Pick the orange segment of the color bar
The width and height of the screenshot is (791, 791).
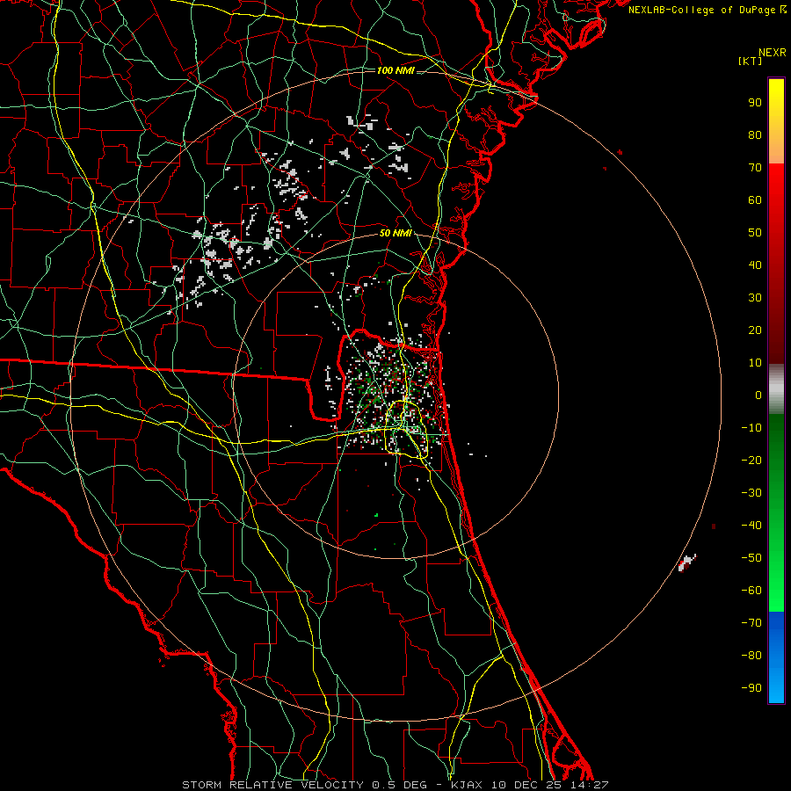click(x=776, y=149)
